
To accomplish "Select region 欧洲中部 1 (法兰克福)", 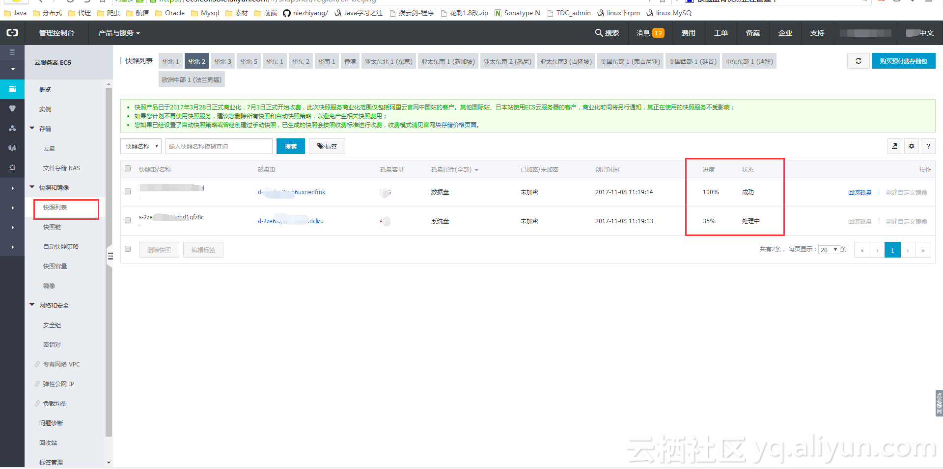I will [192, 79].
